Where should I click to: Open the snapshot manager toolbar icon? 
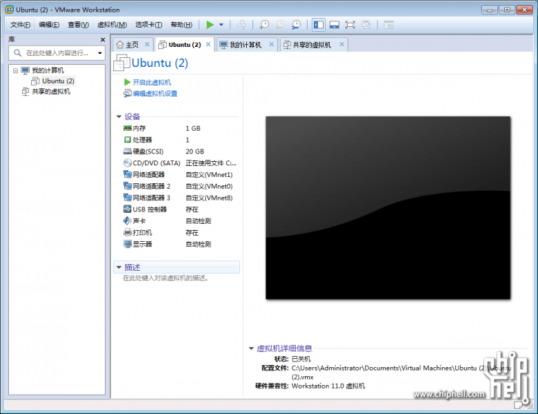(x=296, y=25)
